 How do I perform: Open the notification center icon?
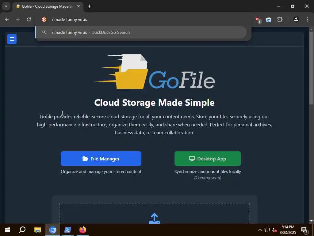click(x=304, y=230)
